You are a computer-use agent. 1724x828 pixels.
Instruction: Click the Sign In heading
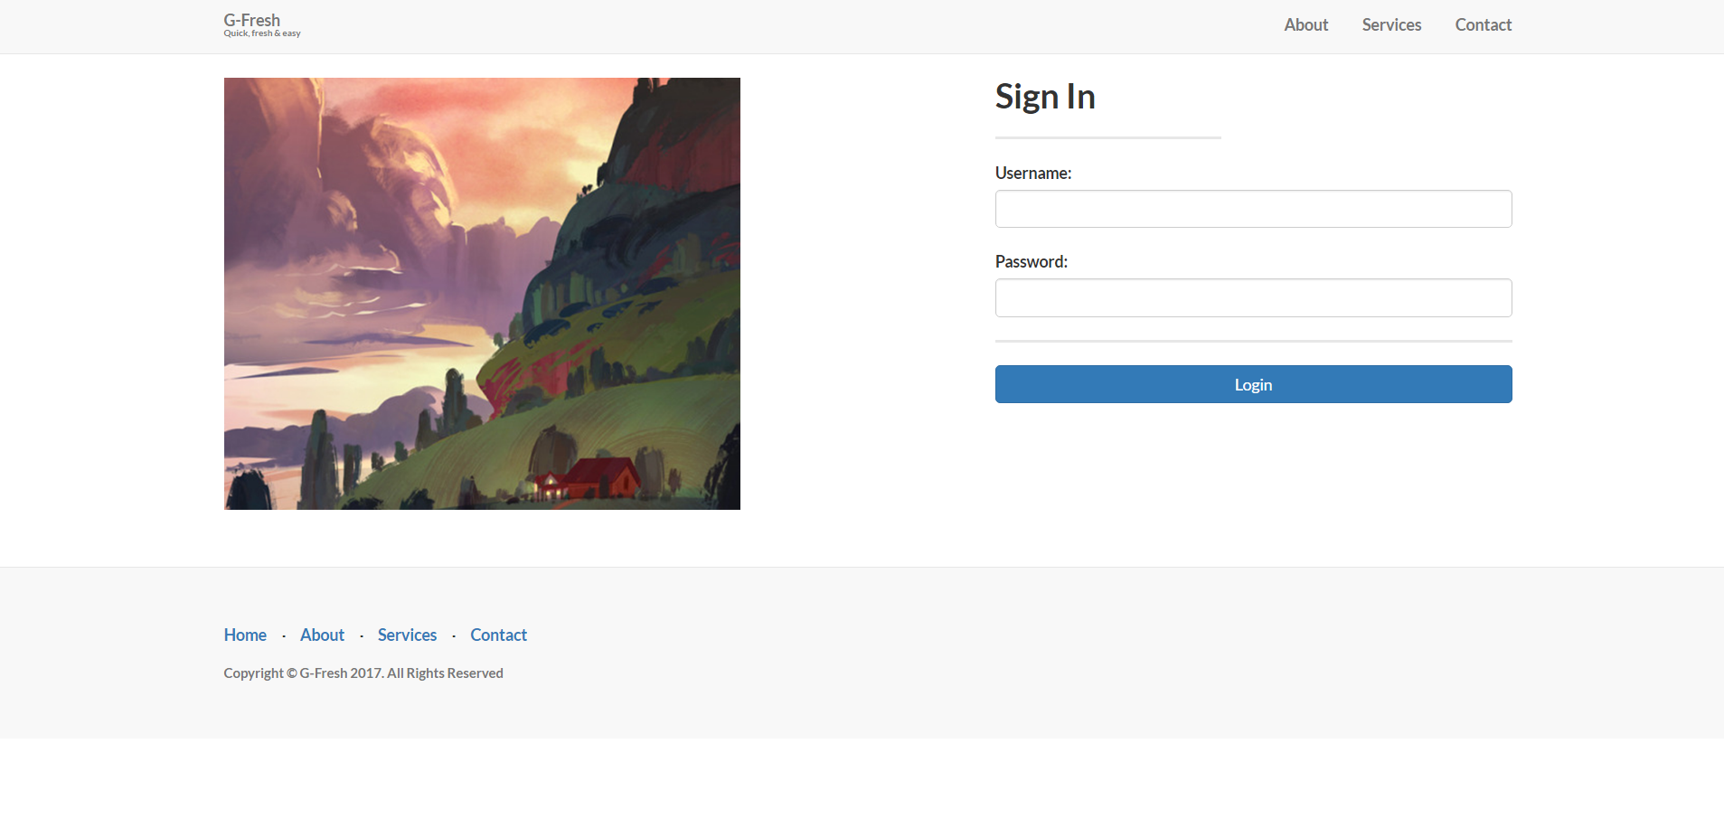[1045, 97]
